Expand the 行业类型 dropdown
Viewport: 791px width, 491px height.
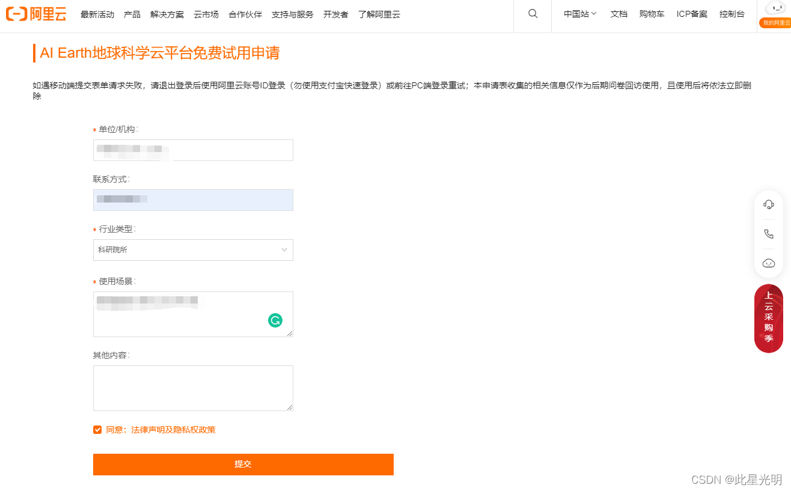click(193, 250)
